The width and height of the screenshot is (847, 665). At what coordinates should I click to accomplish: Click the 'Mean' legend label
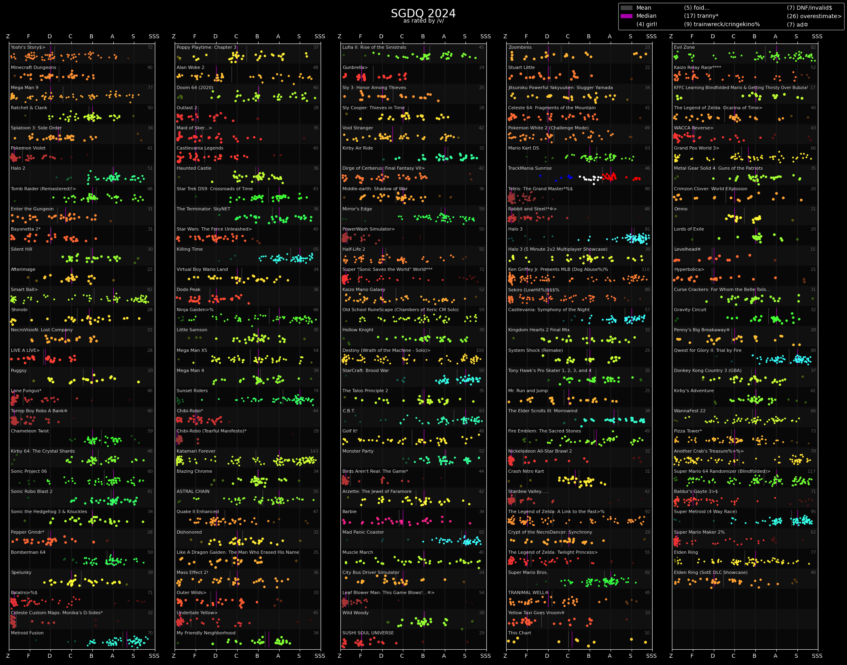[x=644, y=8]
